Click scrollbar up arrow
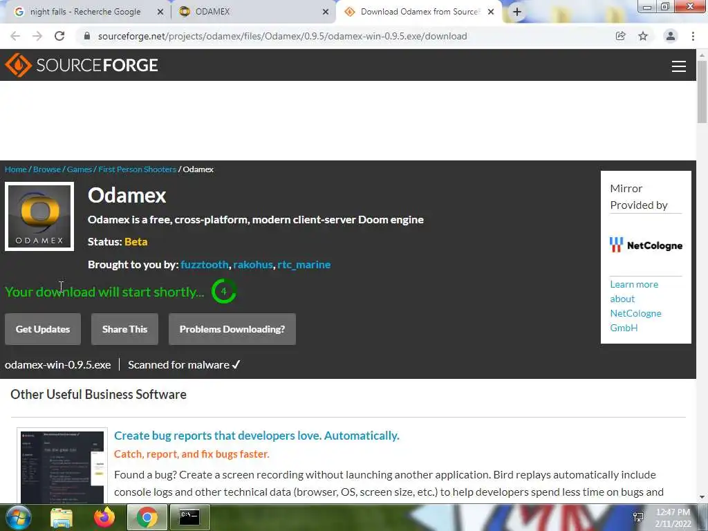708x531 pixels. click(x=702, y=55)
